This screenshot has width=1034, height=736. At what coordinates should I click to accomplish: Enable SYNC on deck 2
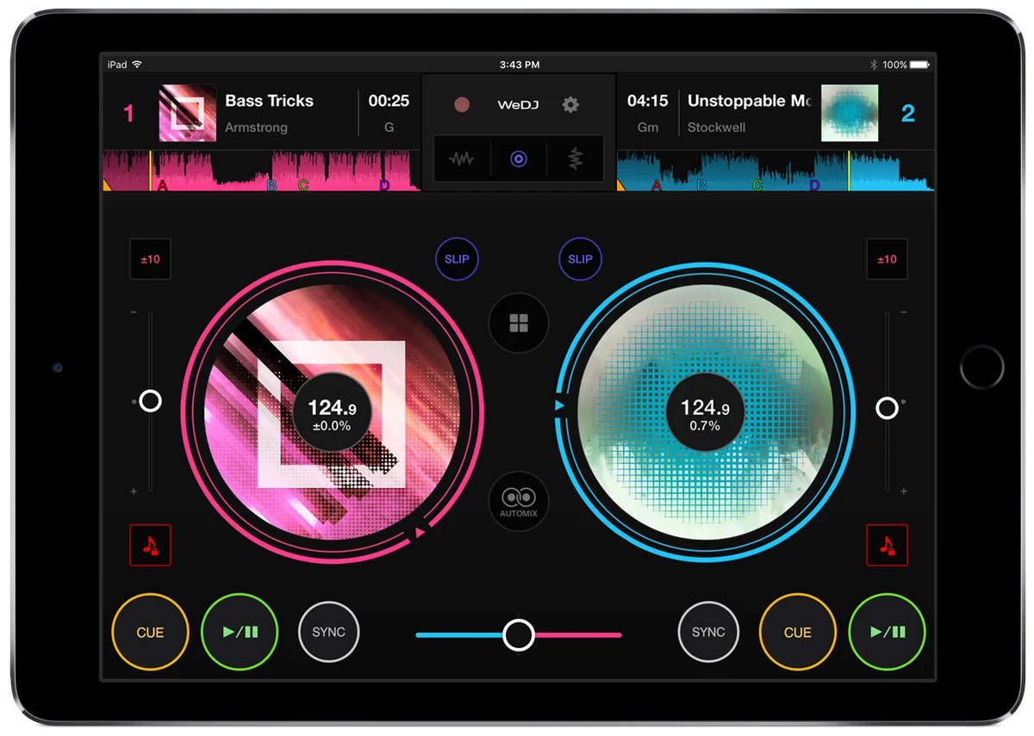click(708, 632)
